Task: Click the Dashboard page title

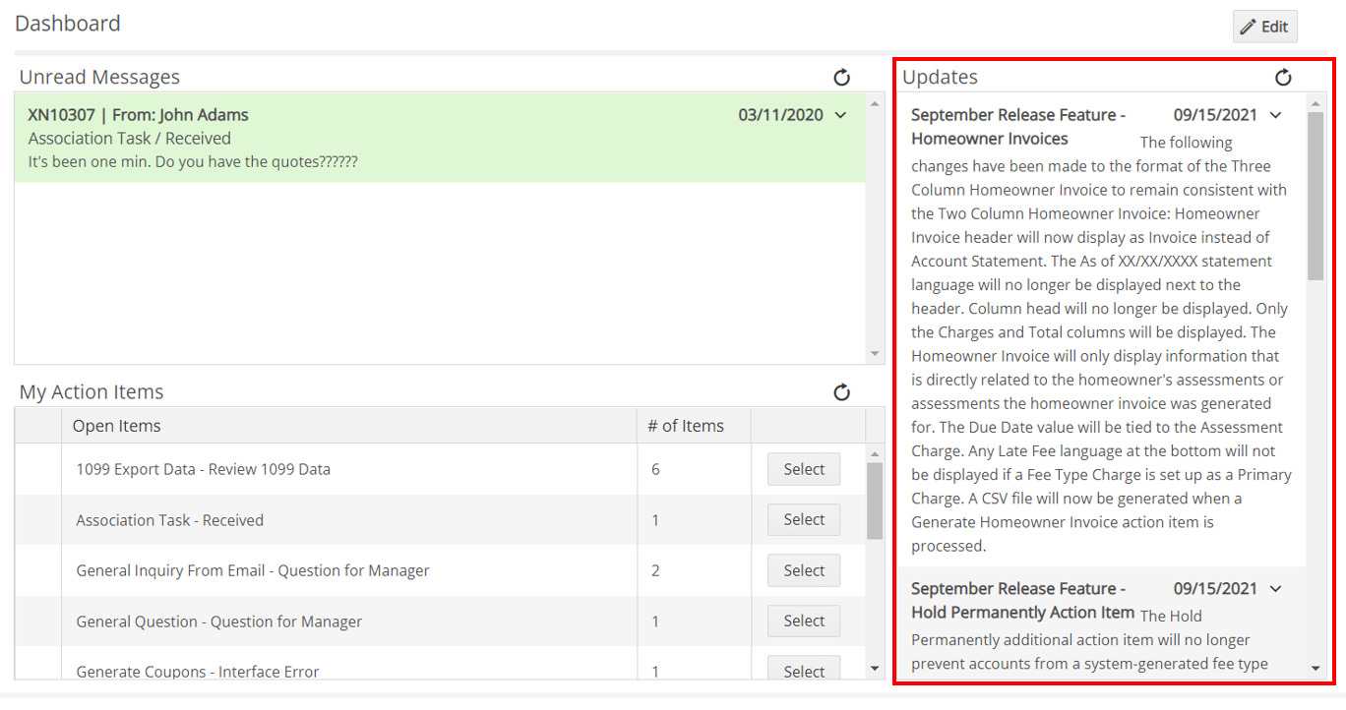Action: tap(68, 24)
